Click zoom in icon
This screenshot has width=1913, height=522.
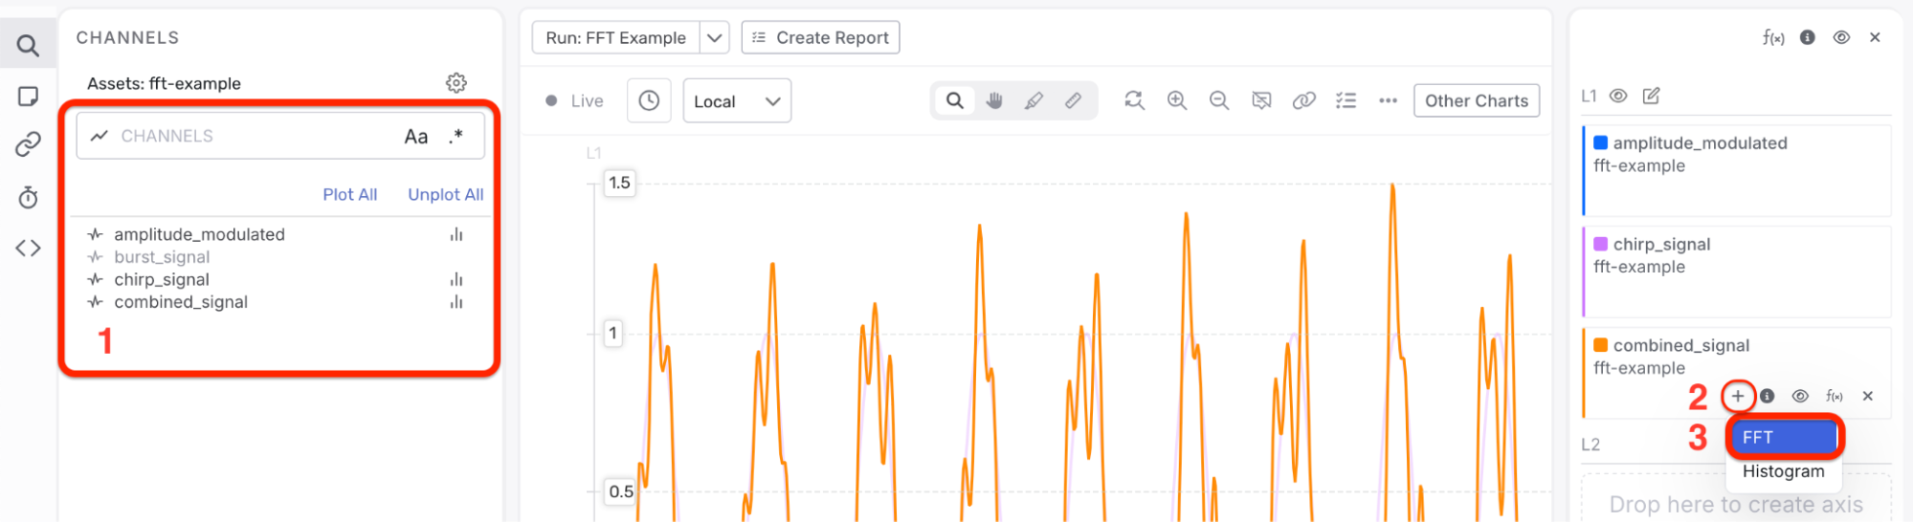click(1177, 100)
